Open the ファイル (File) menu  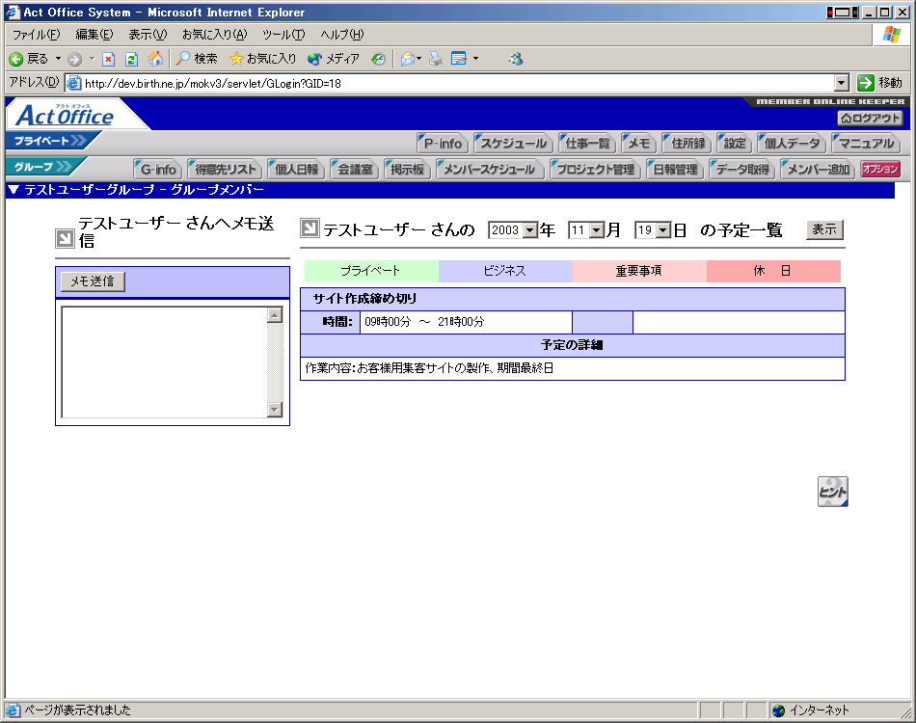coord(36,35)
